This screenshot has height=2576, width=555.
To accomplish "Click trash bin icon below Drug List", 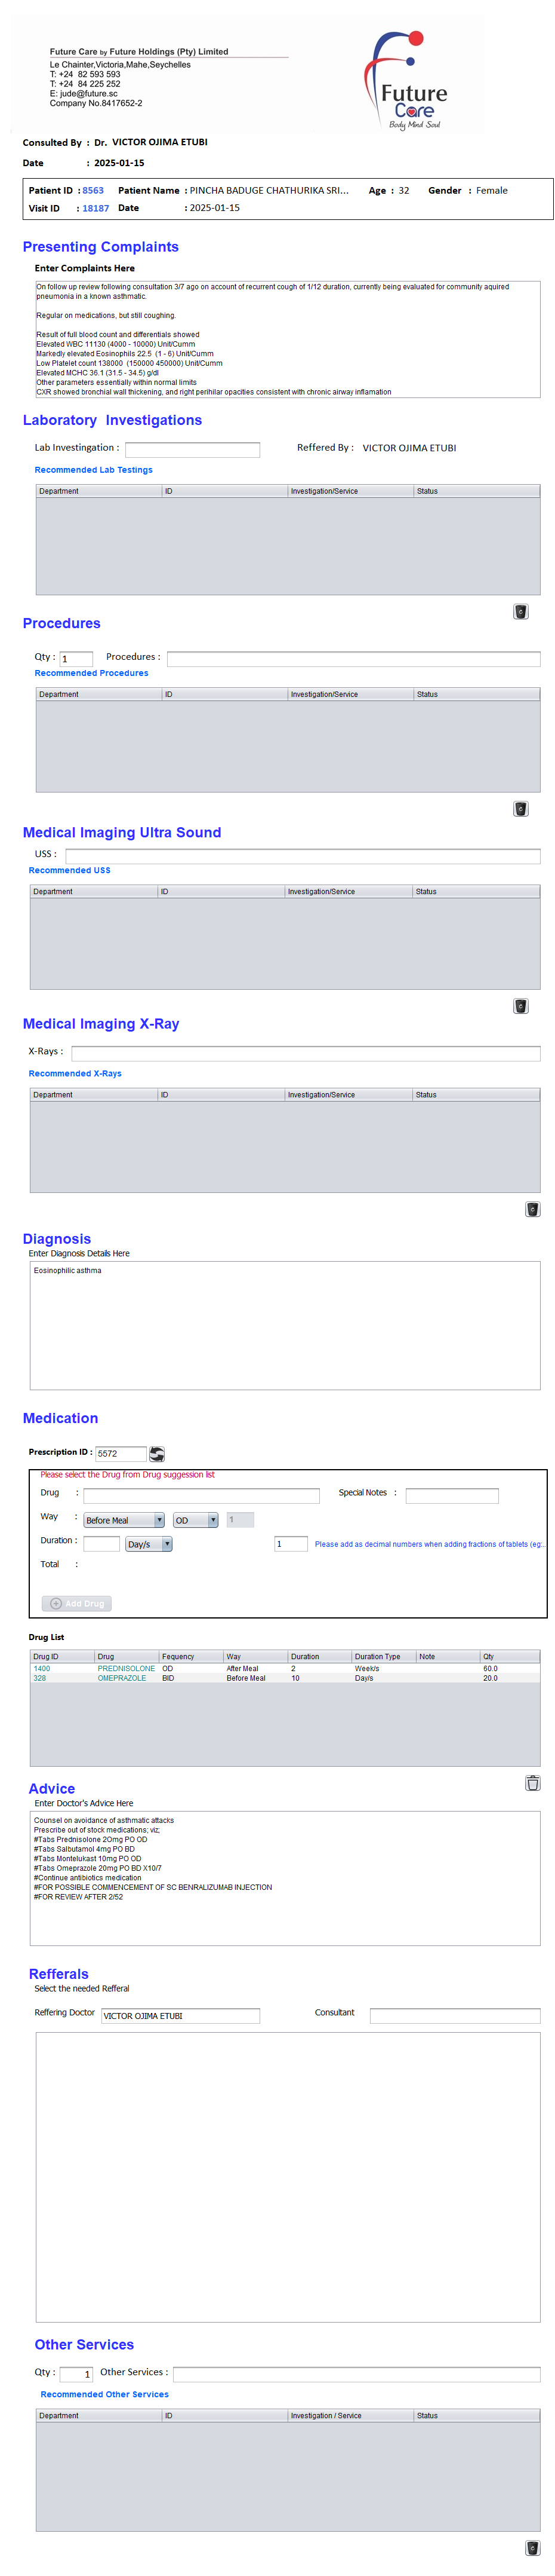I will [x=532, y=1783].
